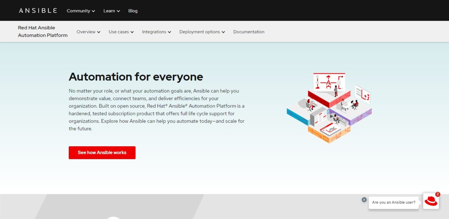Click the Automation for everyone heading

coord(136,77)
